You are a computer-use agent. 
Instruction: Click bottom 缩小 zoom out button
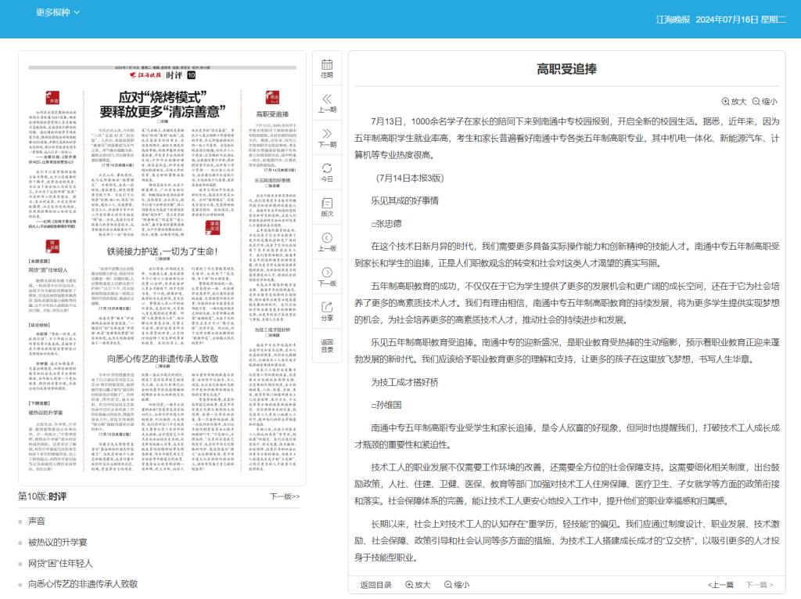pyautogui.click(x=456, y=585)
